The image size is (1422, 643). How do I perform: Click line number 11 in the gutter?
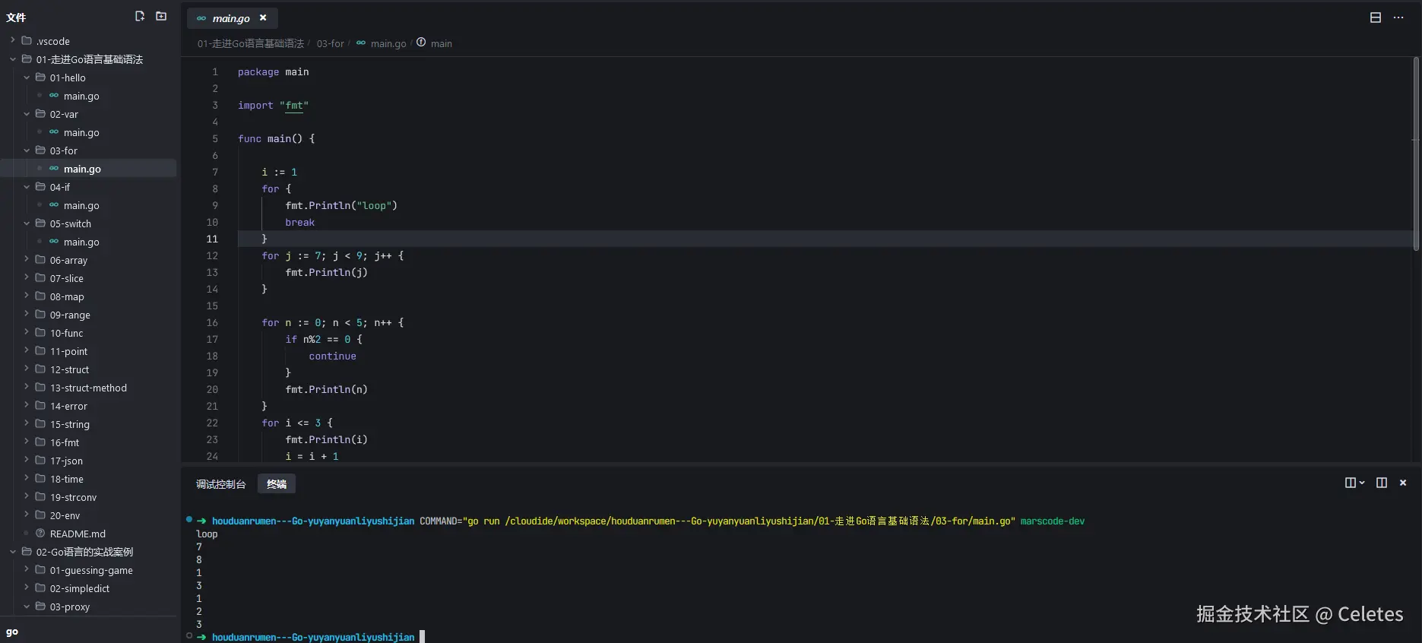(x=212, y=239)
